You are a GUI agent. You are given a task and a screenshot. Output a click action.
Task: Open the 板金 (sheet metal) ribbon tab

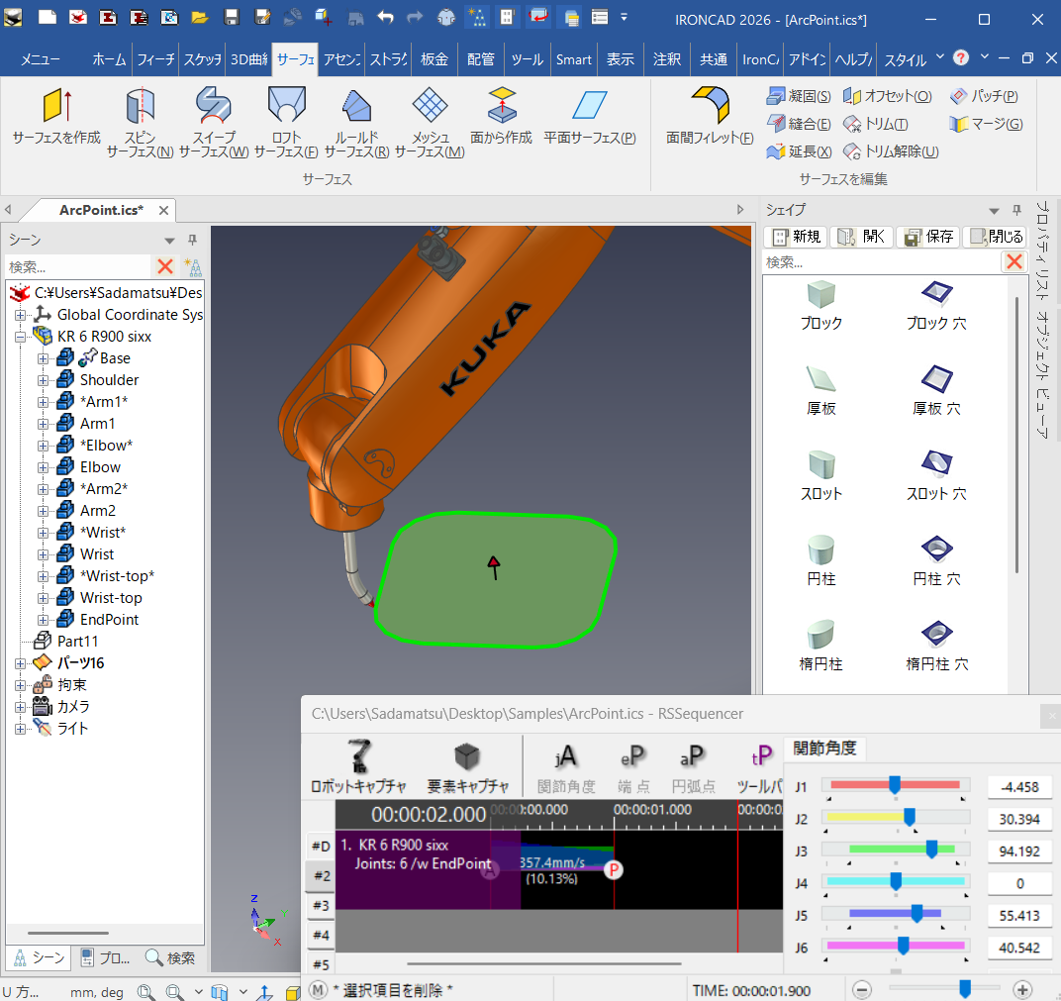tap(434, 59)
